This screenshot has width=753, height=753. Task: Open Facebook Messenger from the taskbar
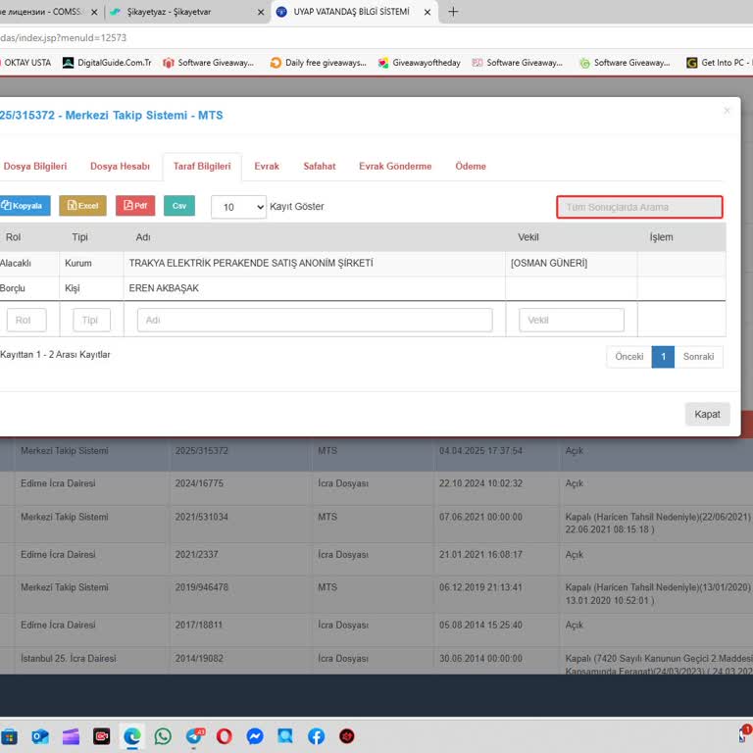coord(254,735)
